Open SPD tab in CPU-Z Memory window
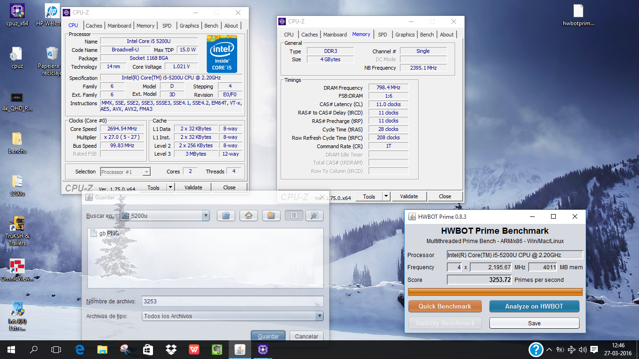 point(382,35)
